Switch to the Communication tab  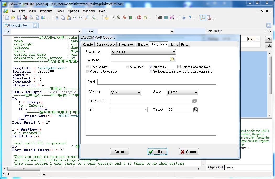(106, 45)
